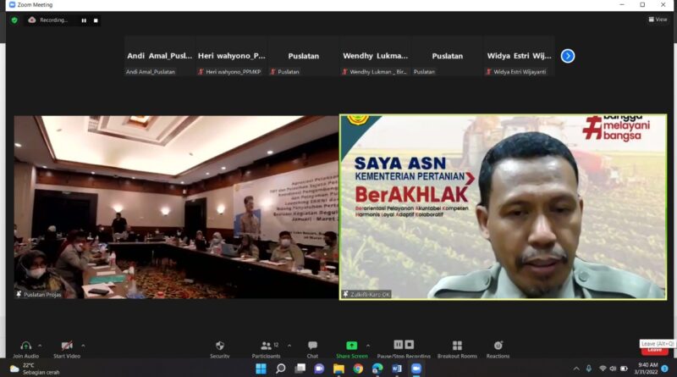Open the View layout menu

(657, 19)
